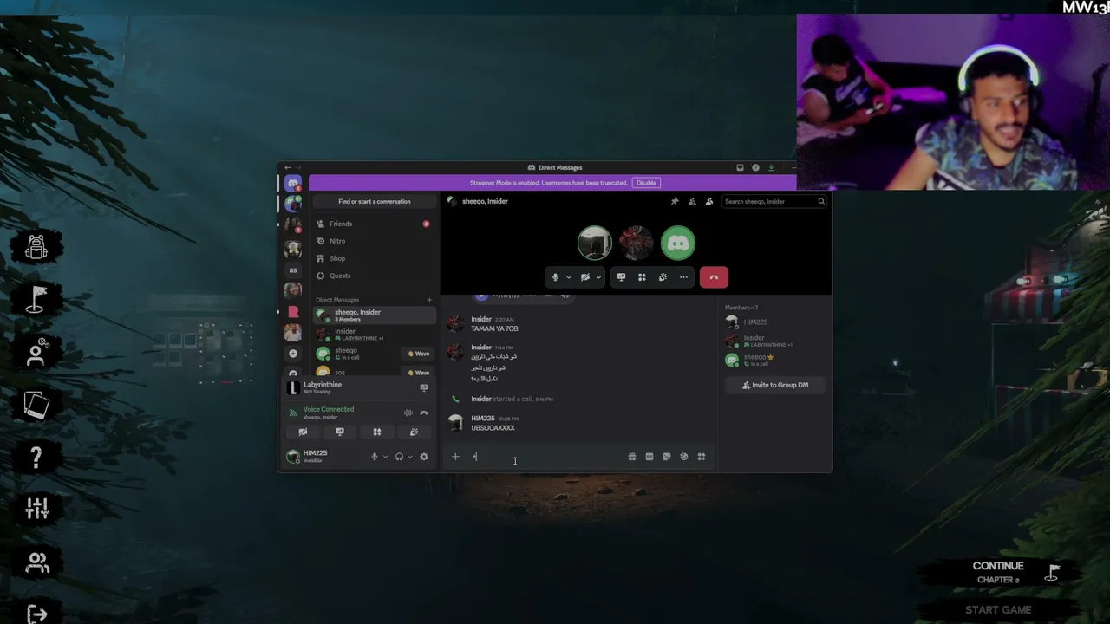Mute microphone beside the HIM225 user panel
This screenshot has width=1110, height=624.
(375, 457)
